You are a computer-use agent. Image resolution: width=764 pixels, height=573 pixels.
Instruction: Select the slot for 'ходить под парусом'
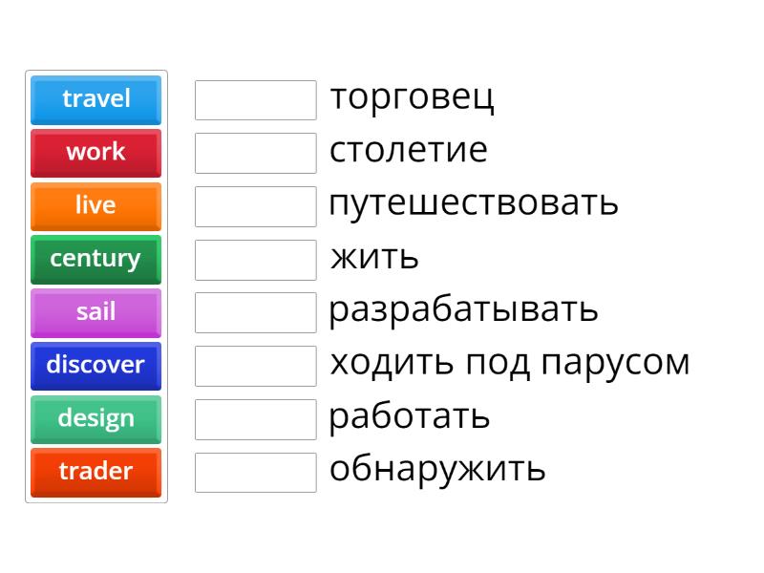point(255,366)
